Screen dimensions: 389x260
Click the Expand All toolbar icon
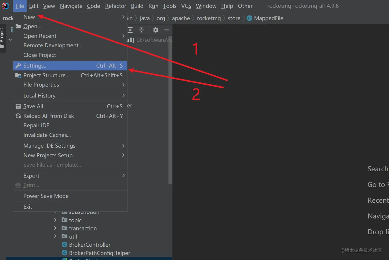click(130, 30)
